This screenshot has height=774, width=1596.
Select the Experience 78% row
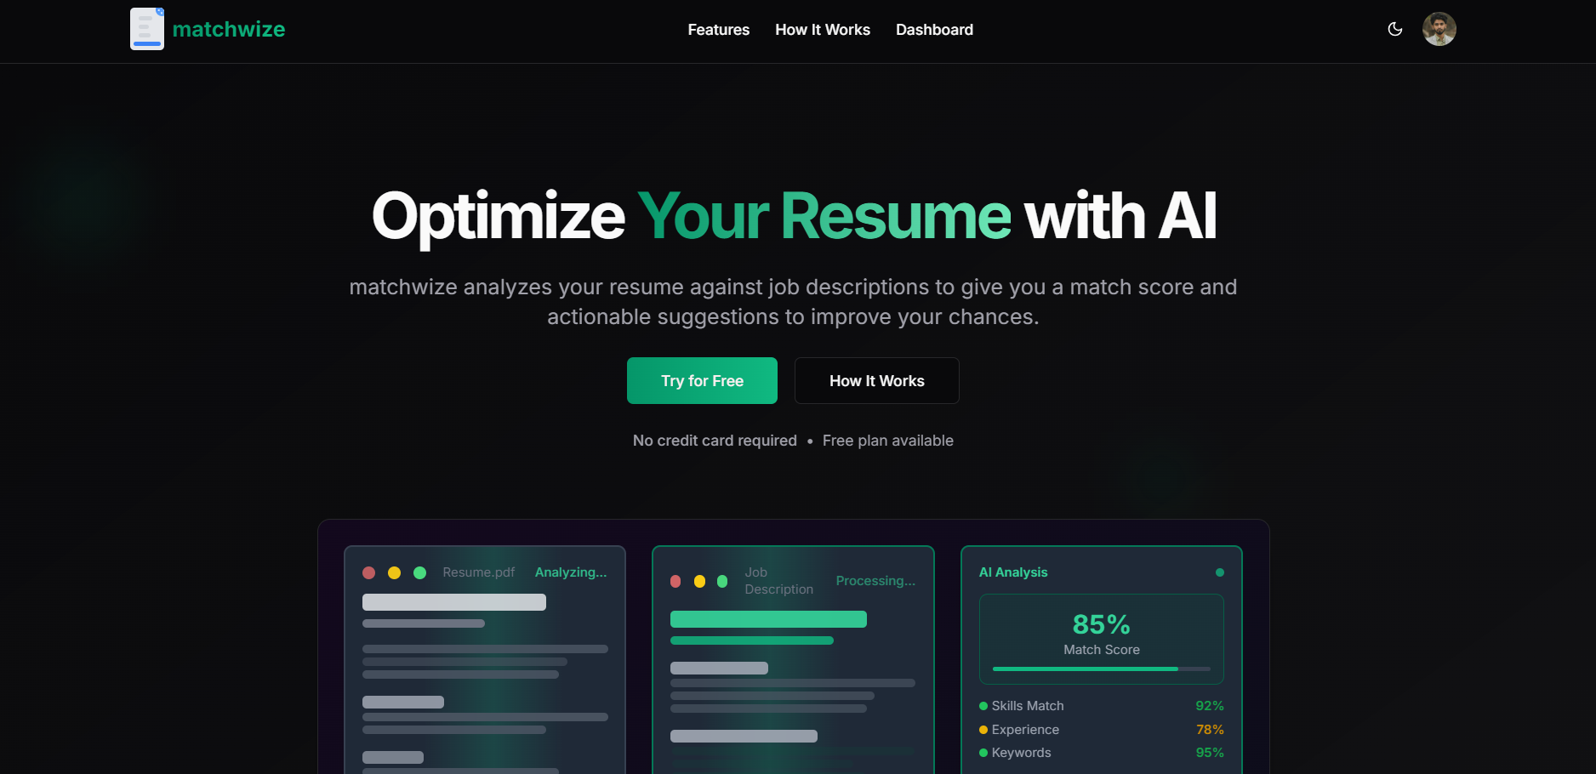1101,730
